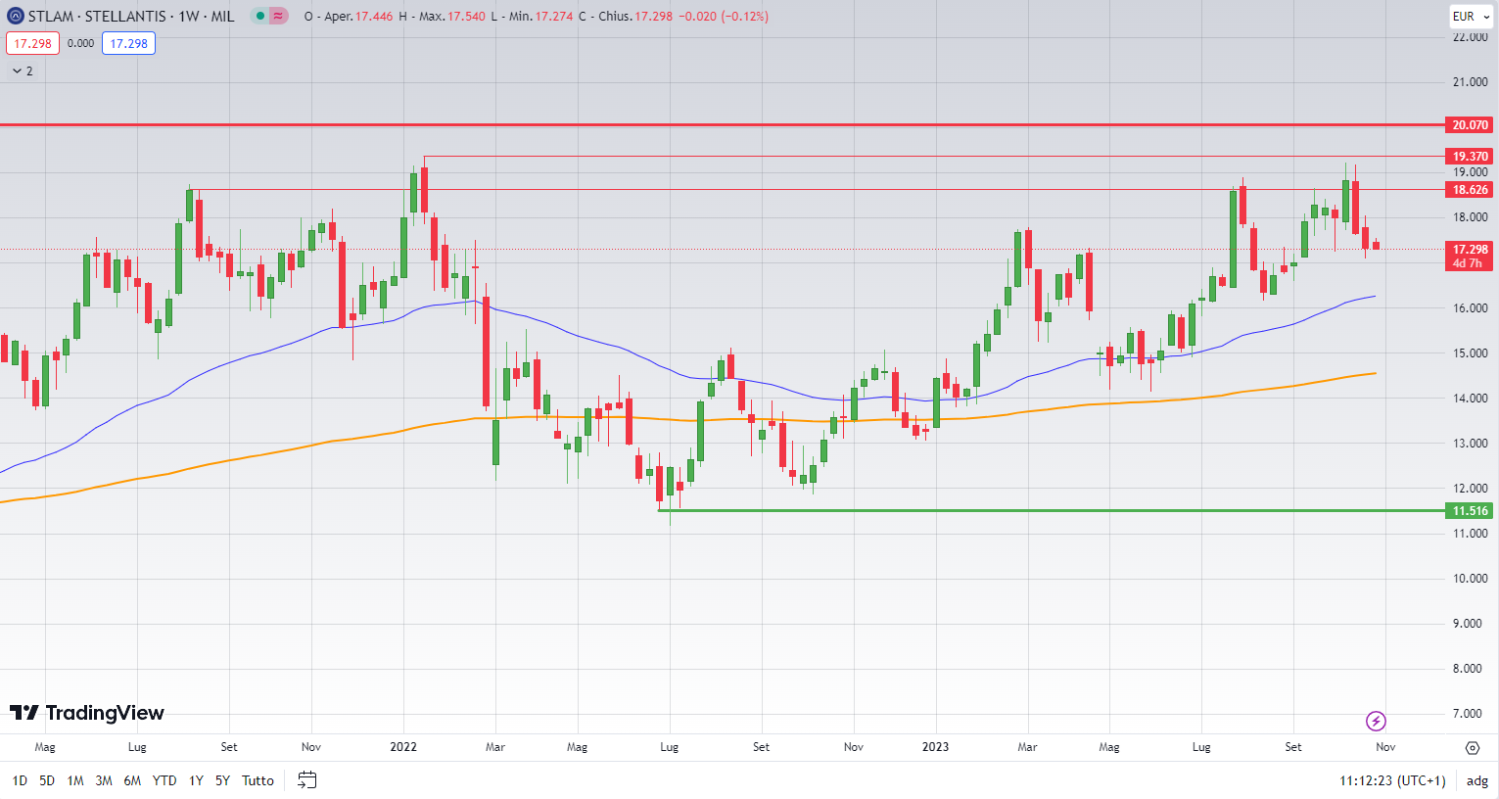Click the Min. value 17.274
The height and width of the screenshot is (799, 1499).
point(554,16)
